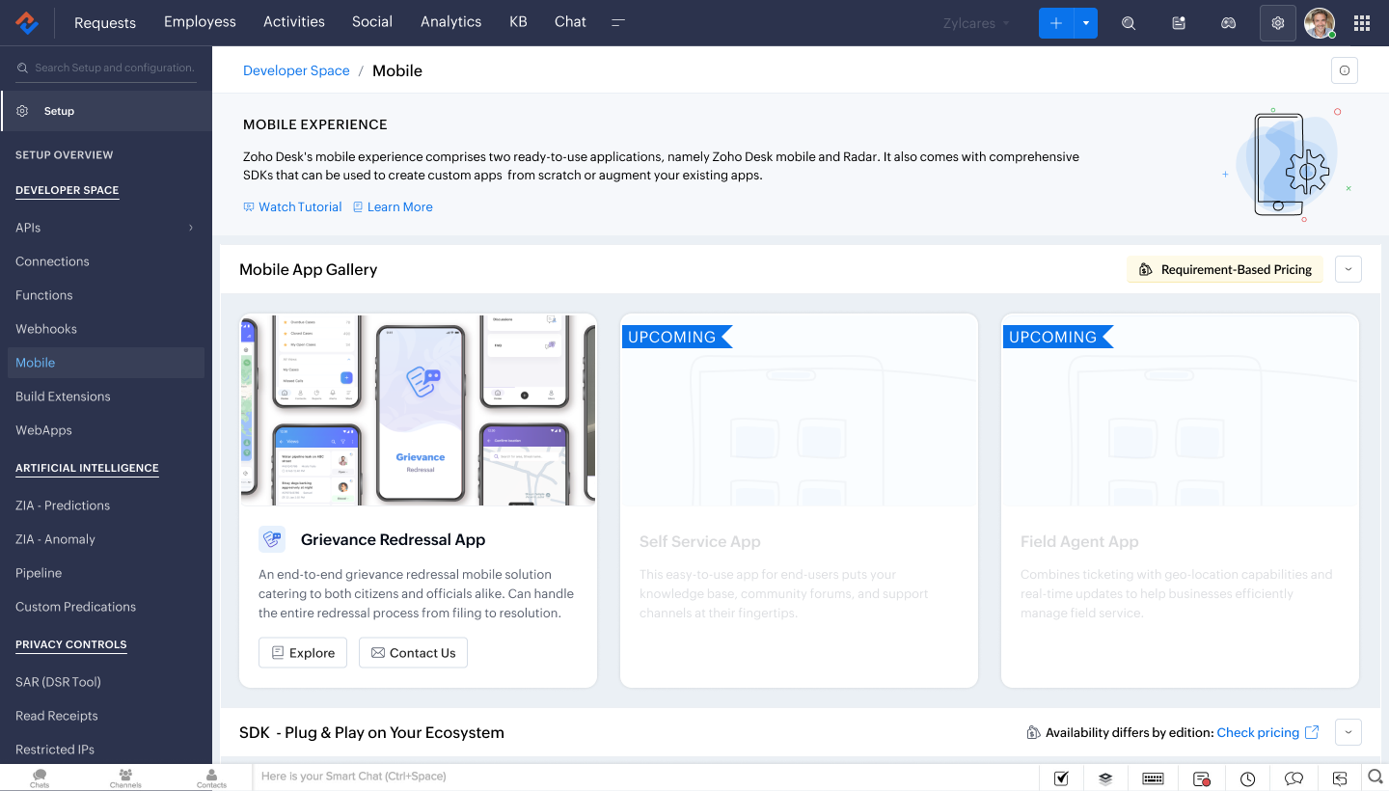Open the gamepad icon in header

tap(1229, 23)
